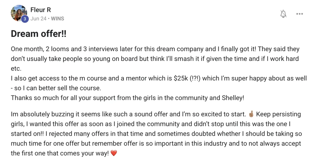317x165 pixels.
Task: Click the level 3 badge on avatar
Action: click(x=25, y=19)
